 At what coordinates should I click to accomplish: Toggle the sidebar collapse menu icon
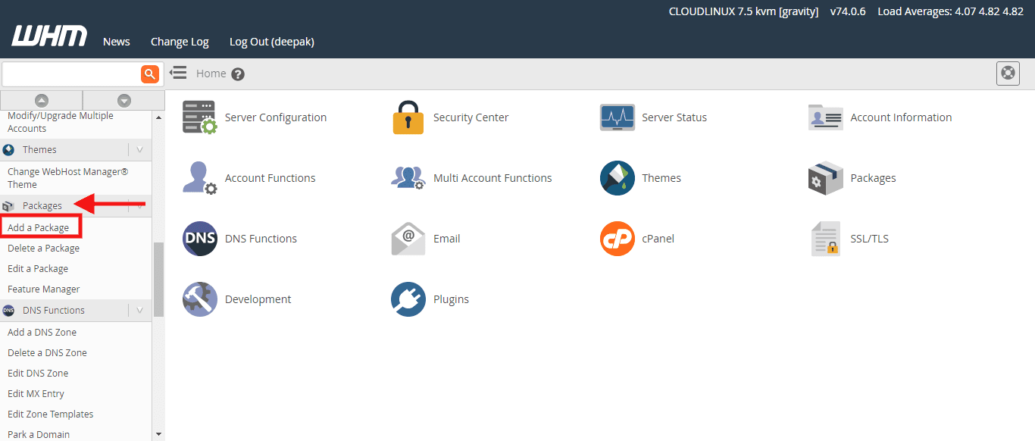click(178, 73)
